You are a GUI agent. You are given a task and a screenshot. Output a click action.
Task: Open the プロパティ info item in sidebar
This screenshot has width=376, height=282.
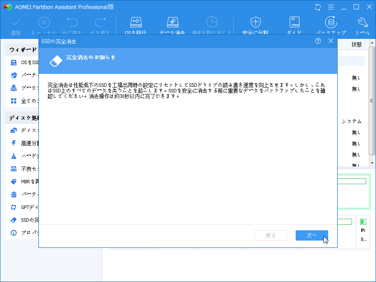tap(24, 233)
